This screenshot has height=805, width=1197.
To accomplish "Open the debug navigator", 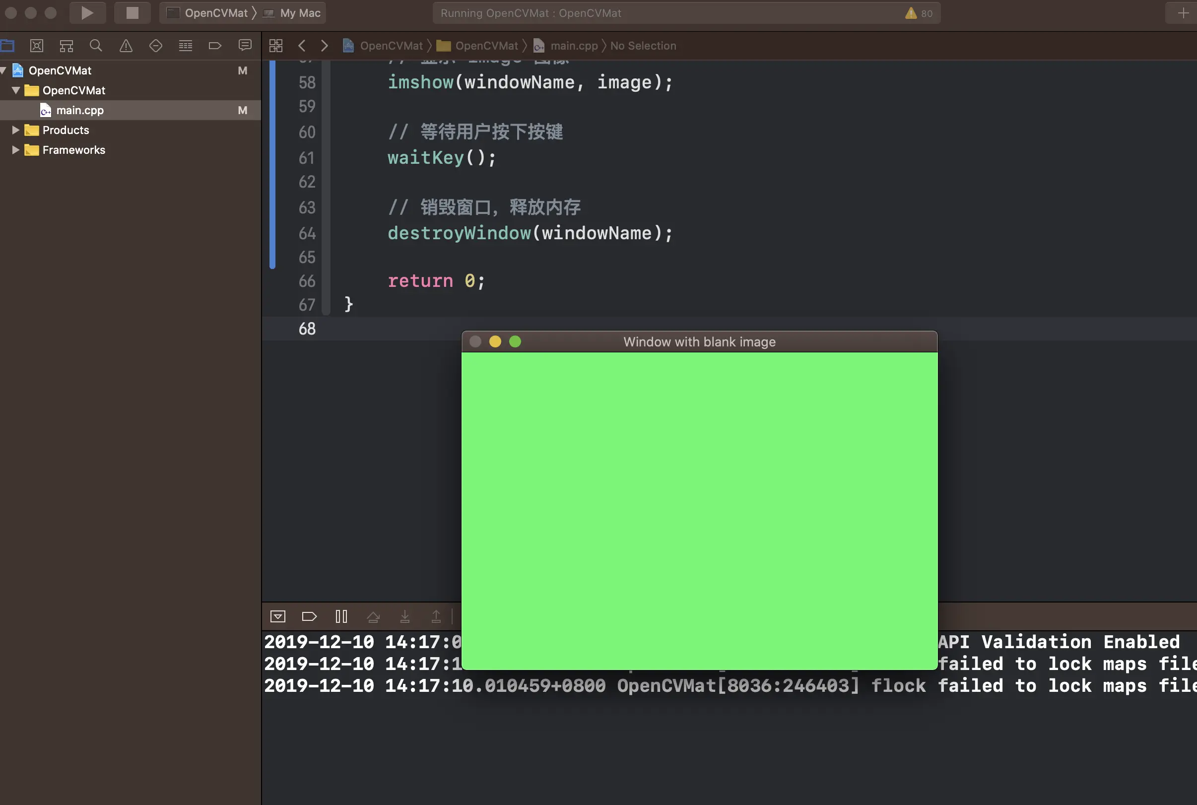I will 185,46.
